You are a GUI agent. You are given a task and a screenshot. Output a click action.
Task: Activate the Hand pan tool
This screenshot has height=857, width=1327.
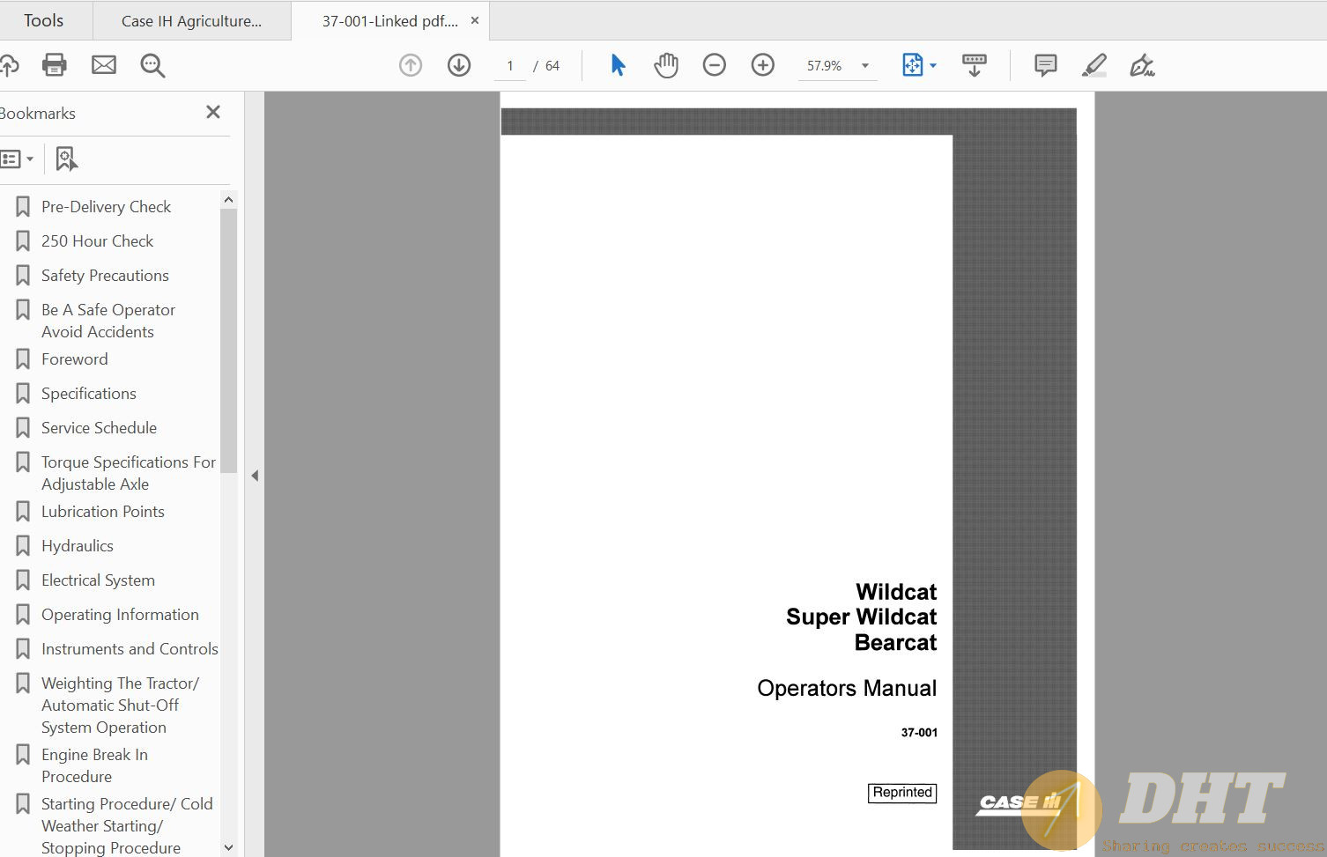[x=666, y=65]
